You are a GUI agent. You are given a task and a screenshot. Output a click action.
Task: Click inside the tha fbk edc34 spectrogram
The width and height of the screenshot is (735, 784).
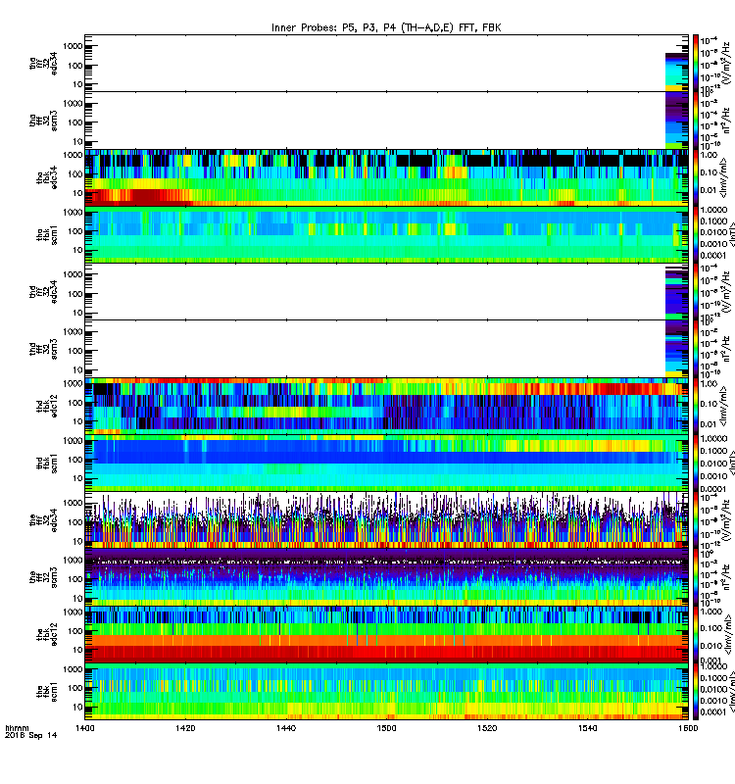(x=386, y=177)
